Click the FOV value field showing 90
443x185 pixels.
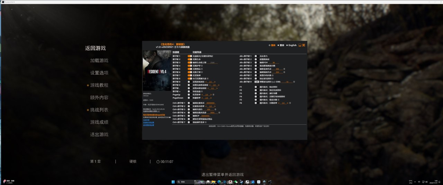pos(273,62)
